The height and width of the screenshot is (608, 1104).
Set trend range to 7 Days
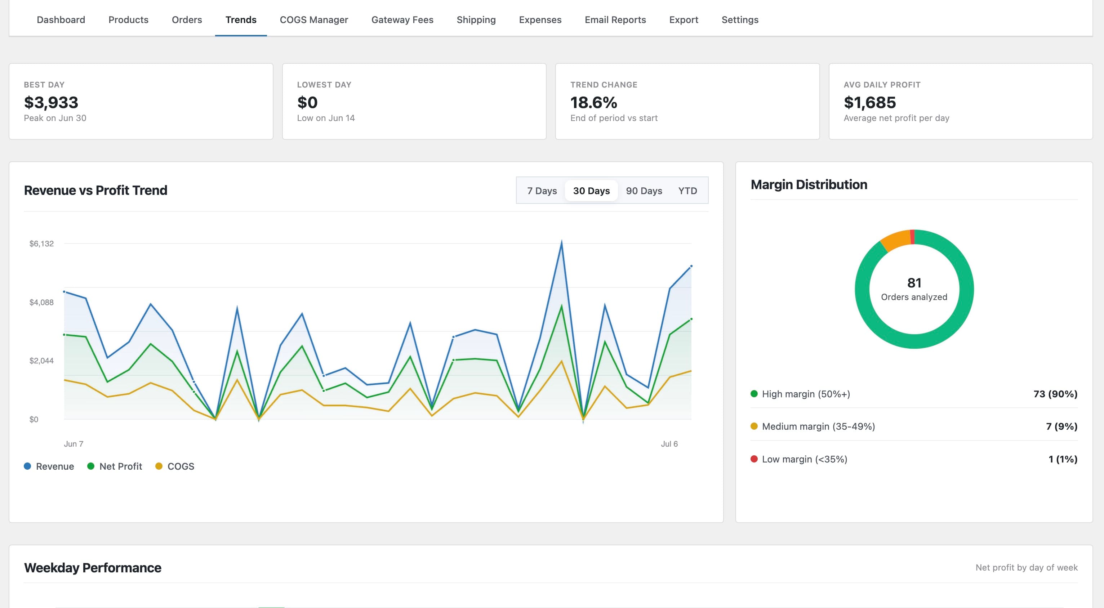[542, 191]
